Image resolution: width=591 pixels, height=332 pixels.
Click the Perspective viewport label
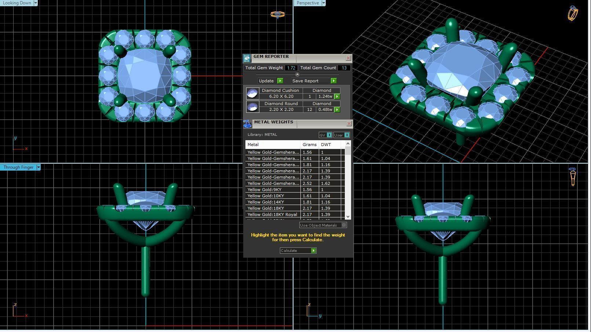tap(307, 3)
